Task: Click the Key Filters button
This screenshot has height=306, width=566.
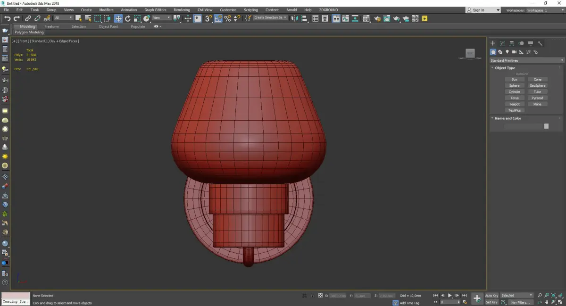Action: 520,302
